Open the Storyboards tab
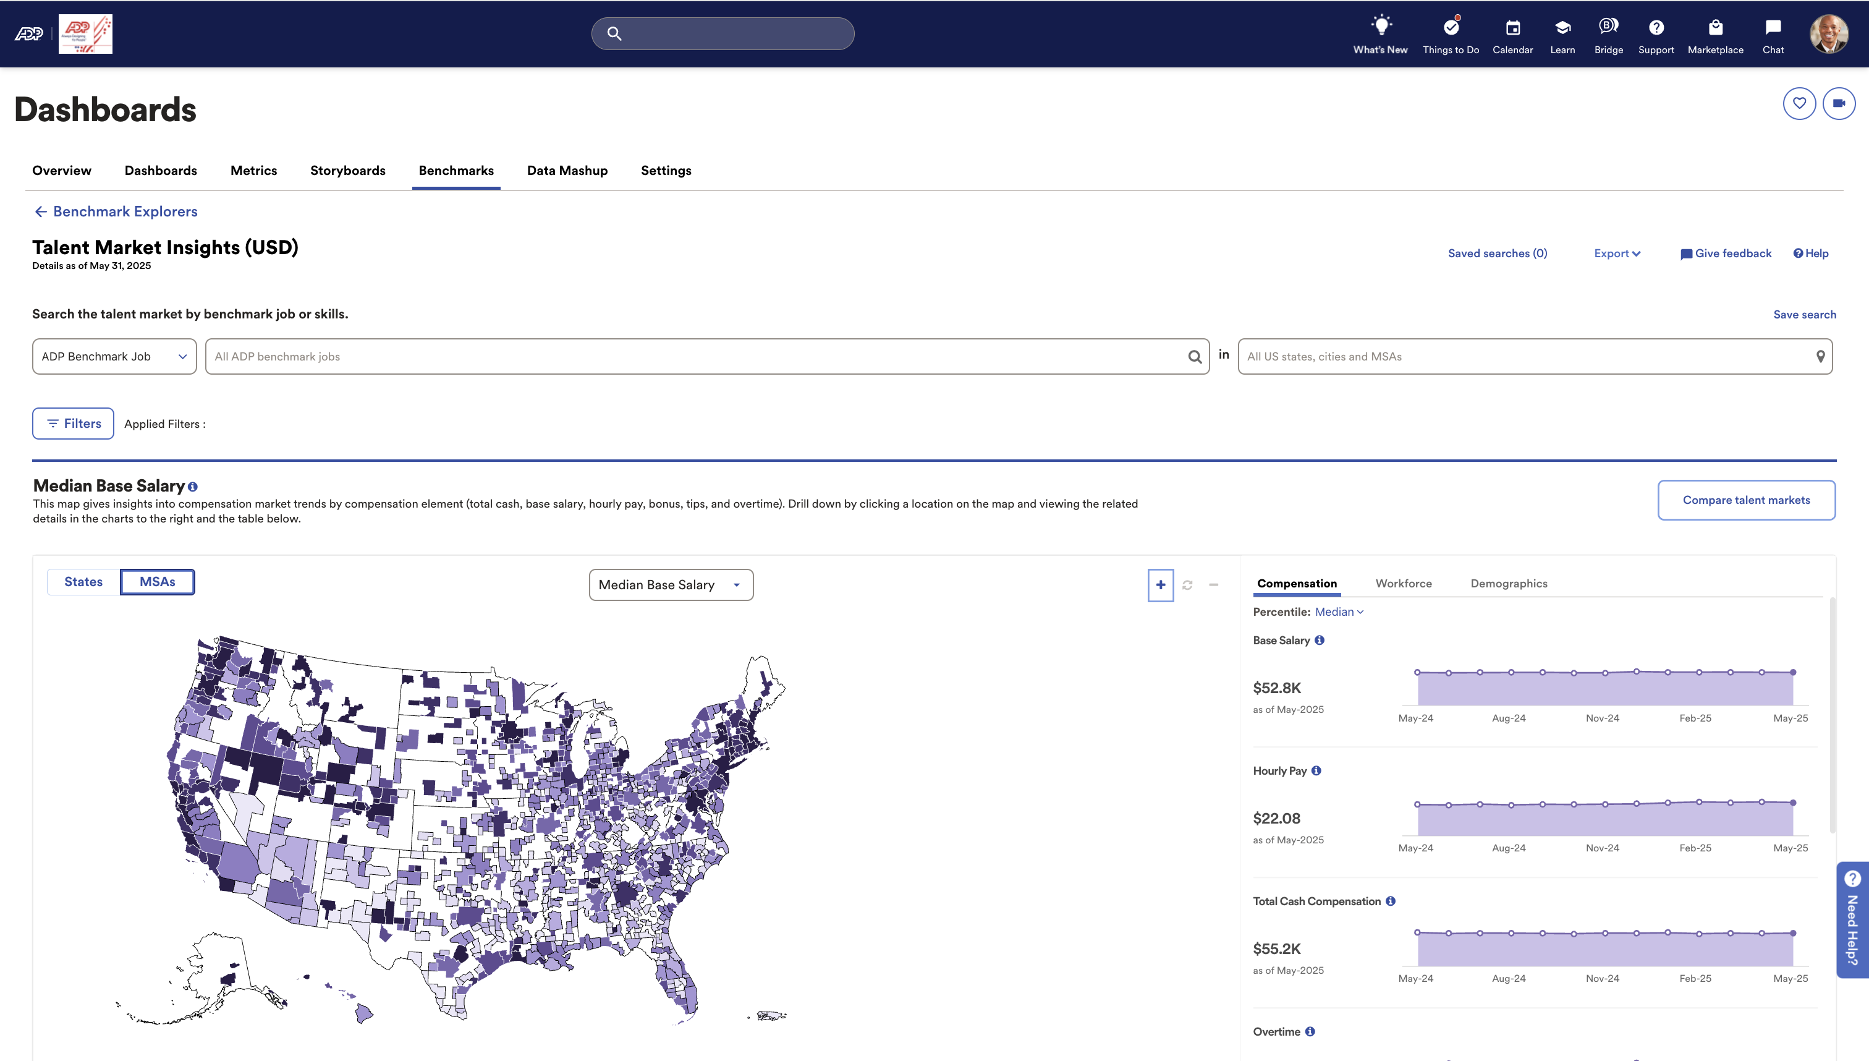Screen dimensions: 1869x1061 click(x=347, y=171)
